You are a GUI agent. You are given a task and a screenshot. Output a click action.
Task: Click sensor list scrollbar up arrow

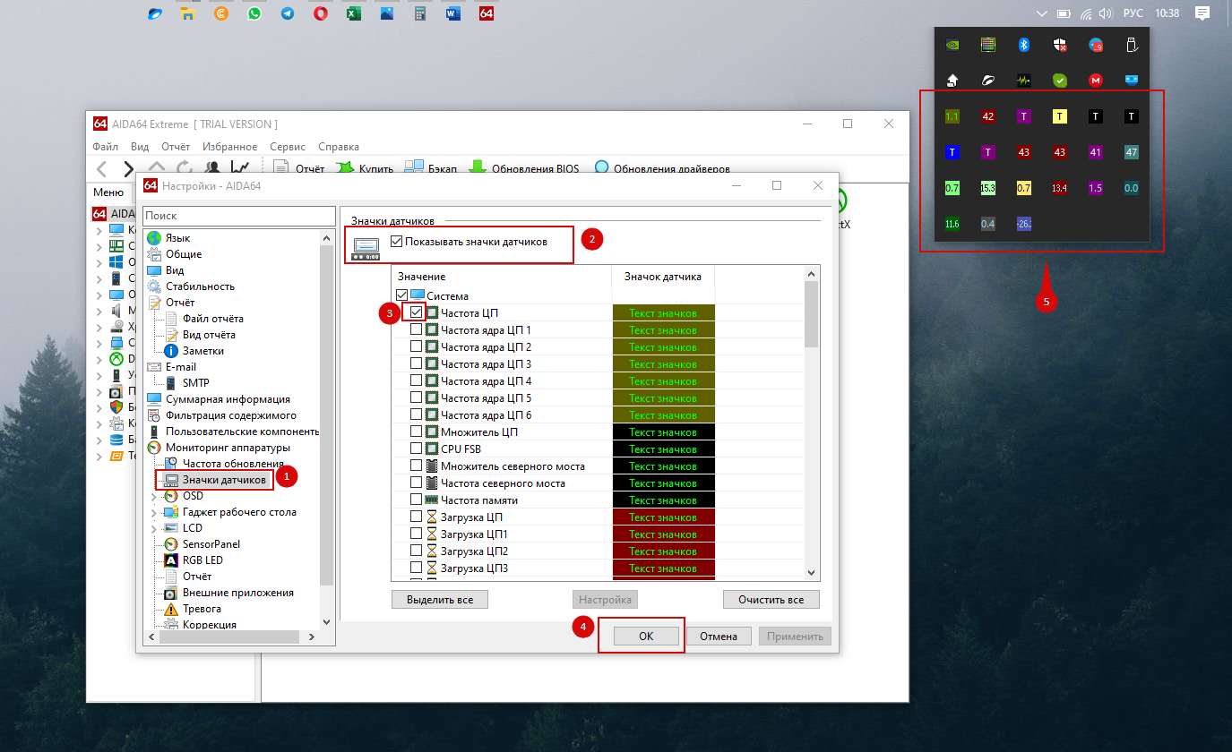[x=812, y=273]
